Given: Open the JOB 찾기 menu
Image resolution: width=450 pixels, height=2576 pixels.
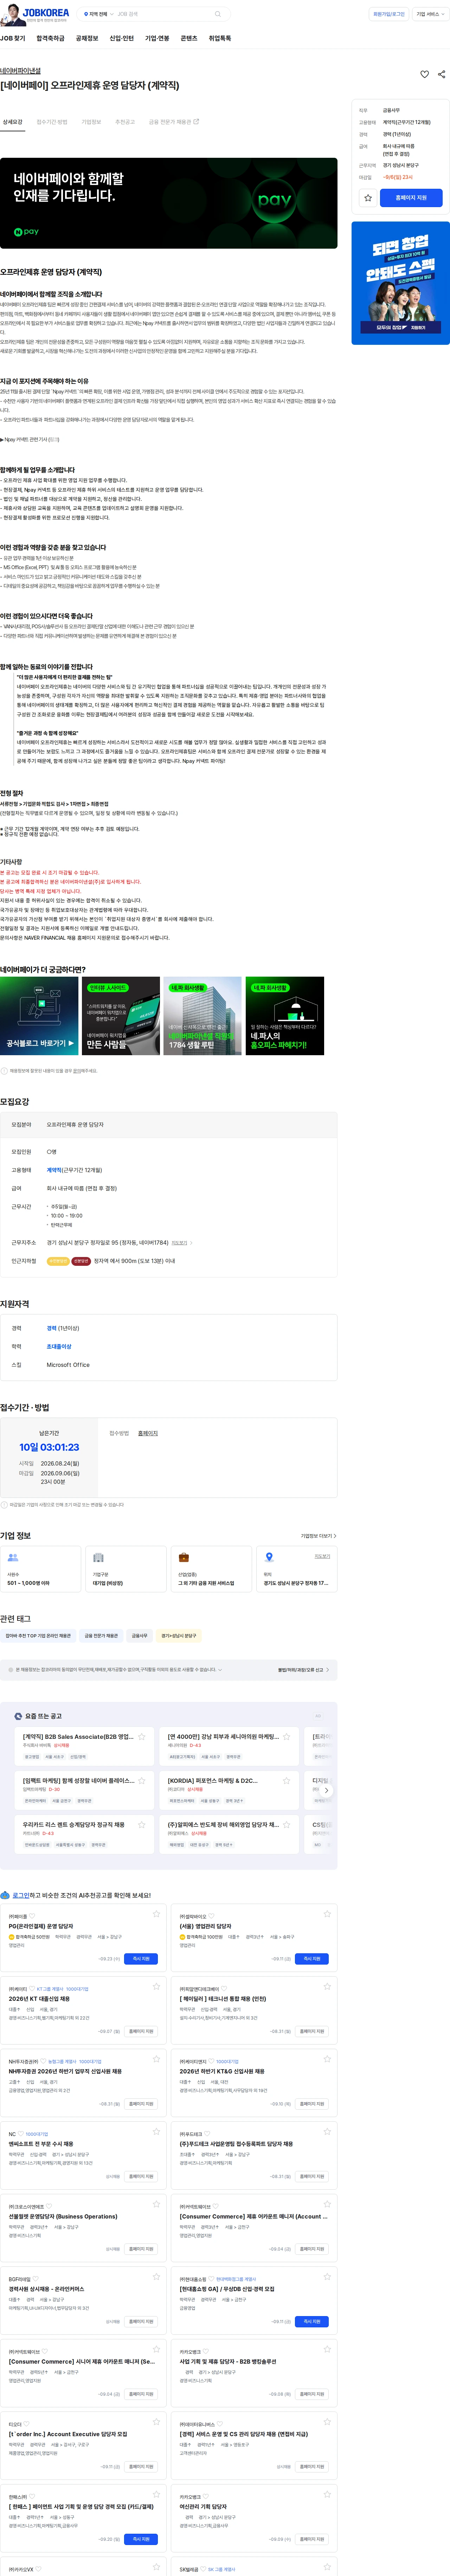Looking at the screenshot, I should coord(13,38).
